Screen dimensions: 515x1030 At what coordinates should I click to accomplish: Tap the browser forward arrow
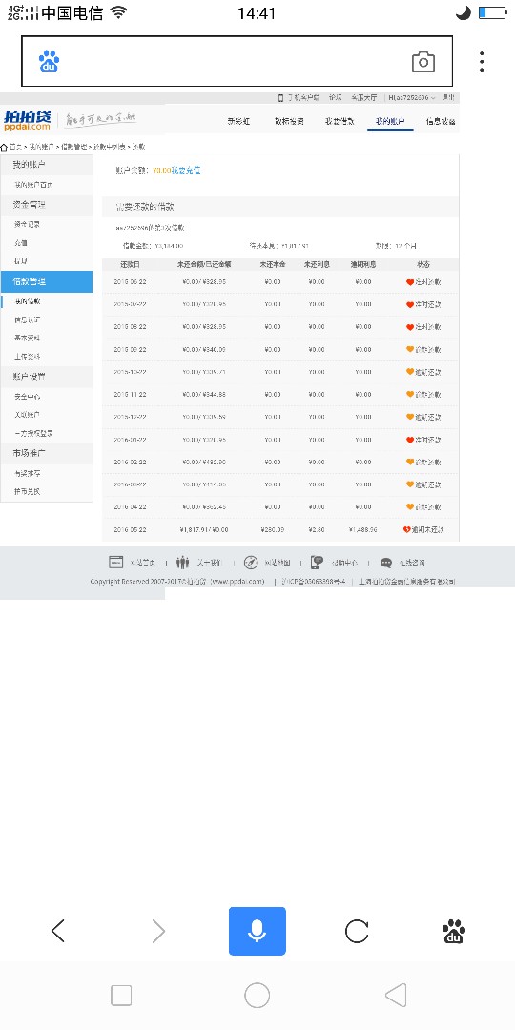[158, 931]
